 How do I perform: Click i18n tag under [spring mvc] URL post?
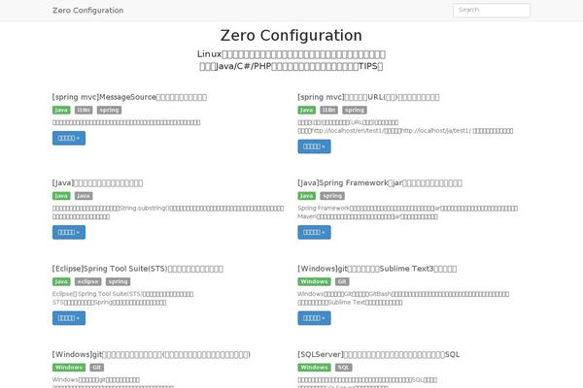(x=329, y=111)
